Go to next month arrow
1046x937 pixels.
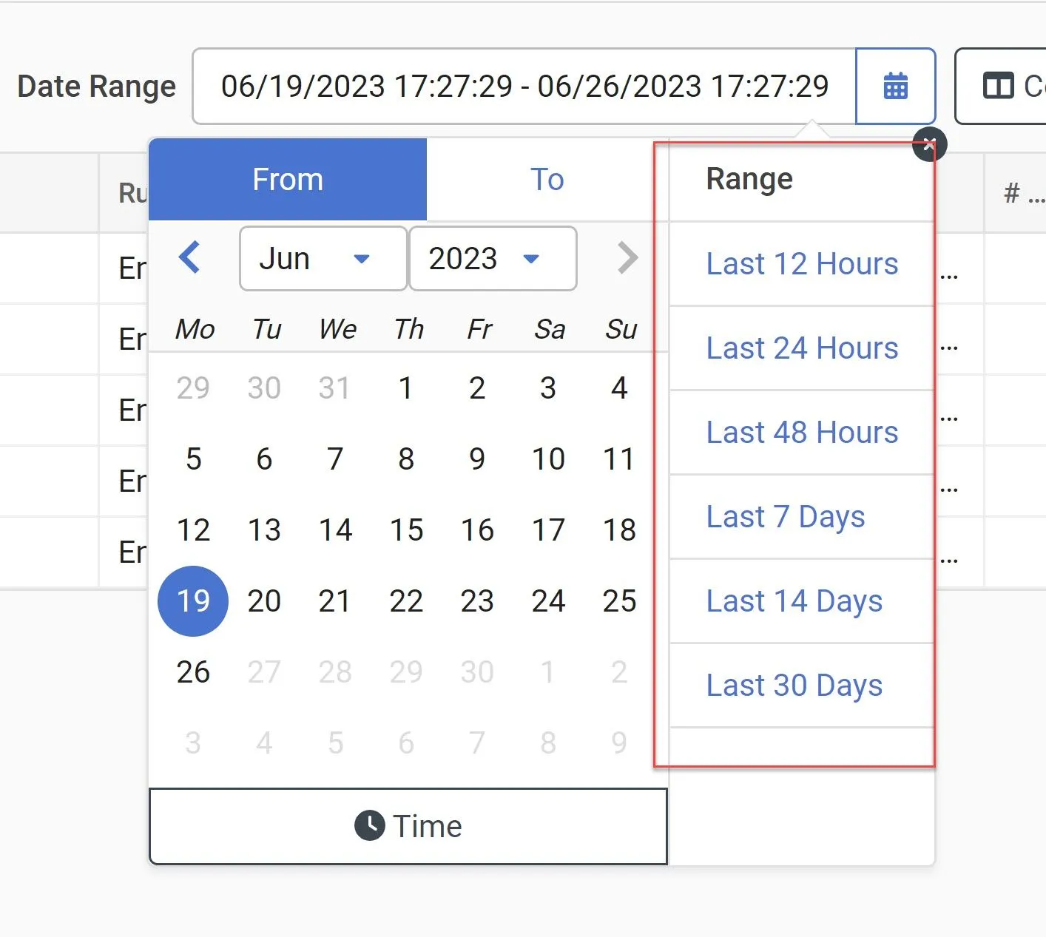627,258
